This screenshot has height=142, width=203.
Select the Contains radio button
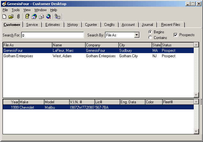(150, 37)
